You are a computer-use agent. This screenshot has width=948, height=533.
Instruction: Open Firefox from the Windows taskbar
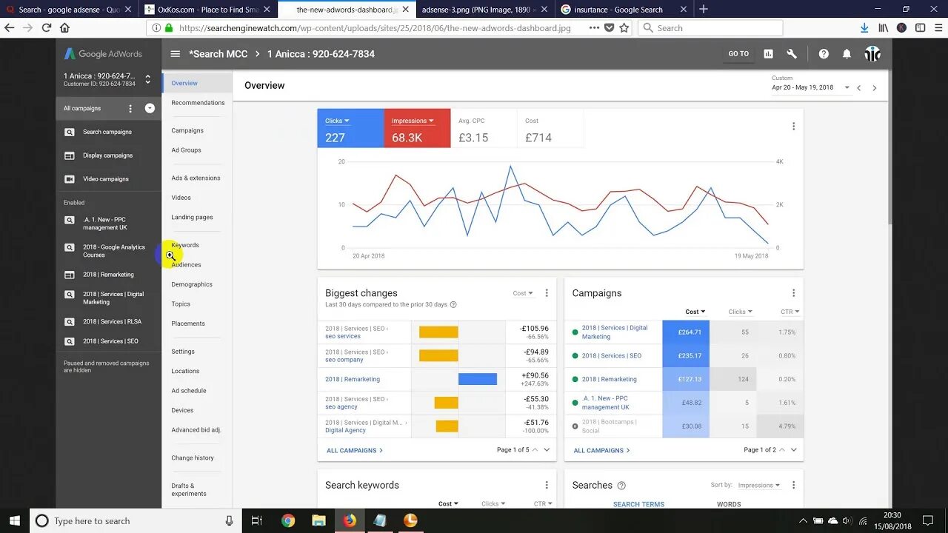click(349, 520)
